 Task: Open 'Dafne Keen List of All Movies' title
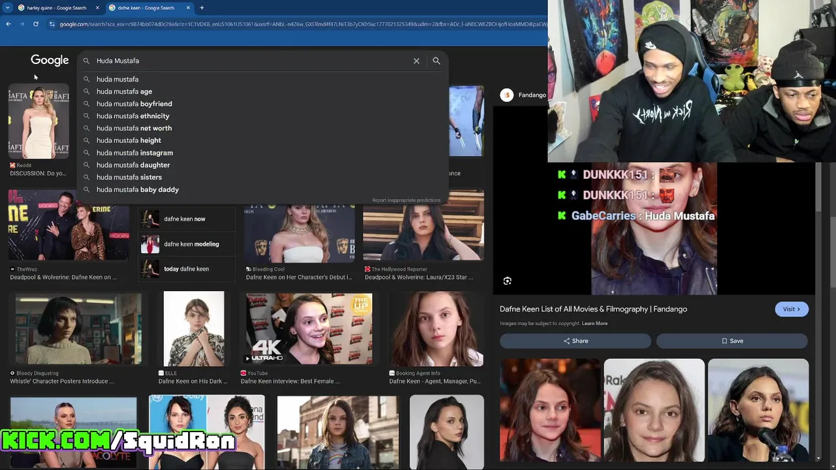pos(593,309)
